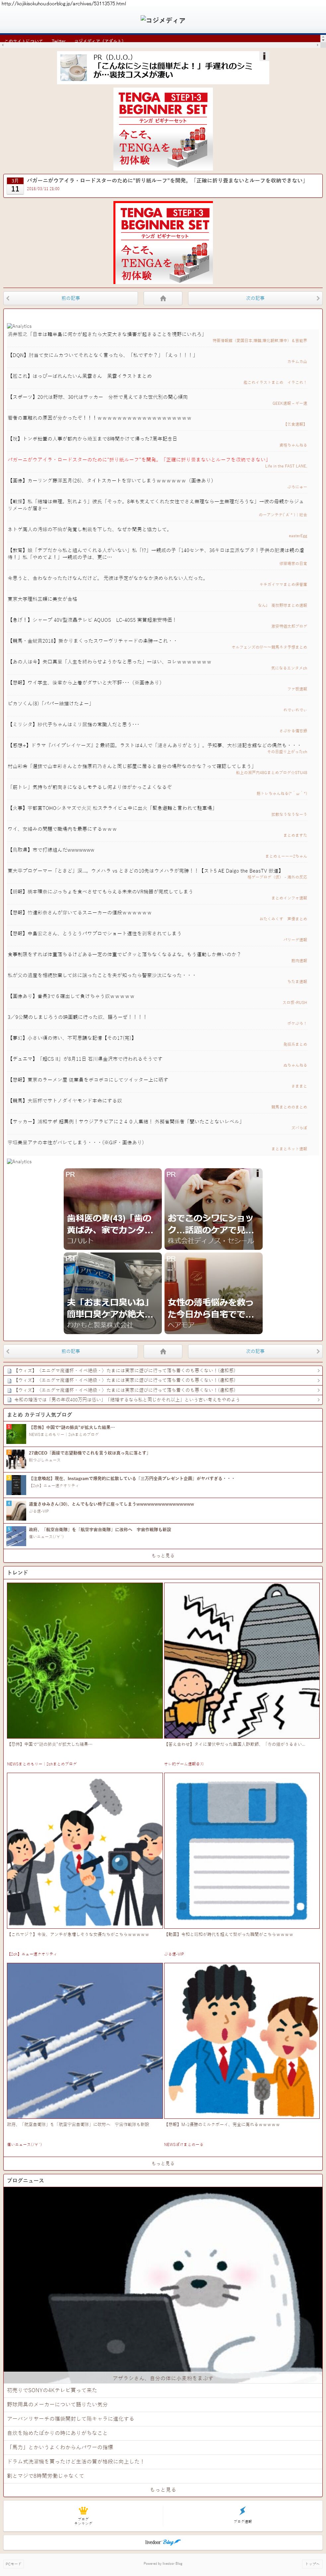Open the lightning blog news icon
This screenshot has width=326, height=2576.
pyautogui.click(x=242, y=2511)
